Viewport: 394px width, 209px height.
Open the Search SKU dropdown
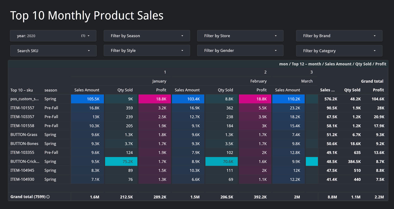[53, 51]
